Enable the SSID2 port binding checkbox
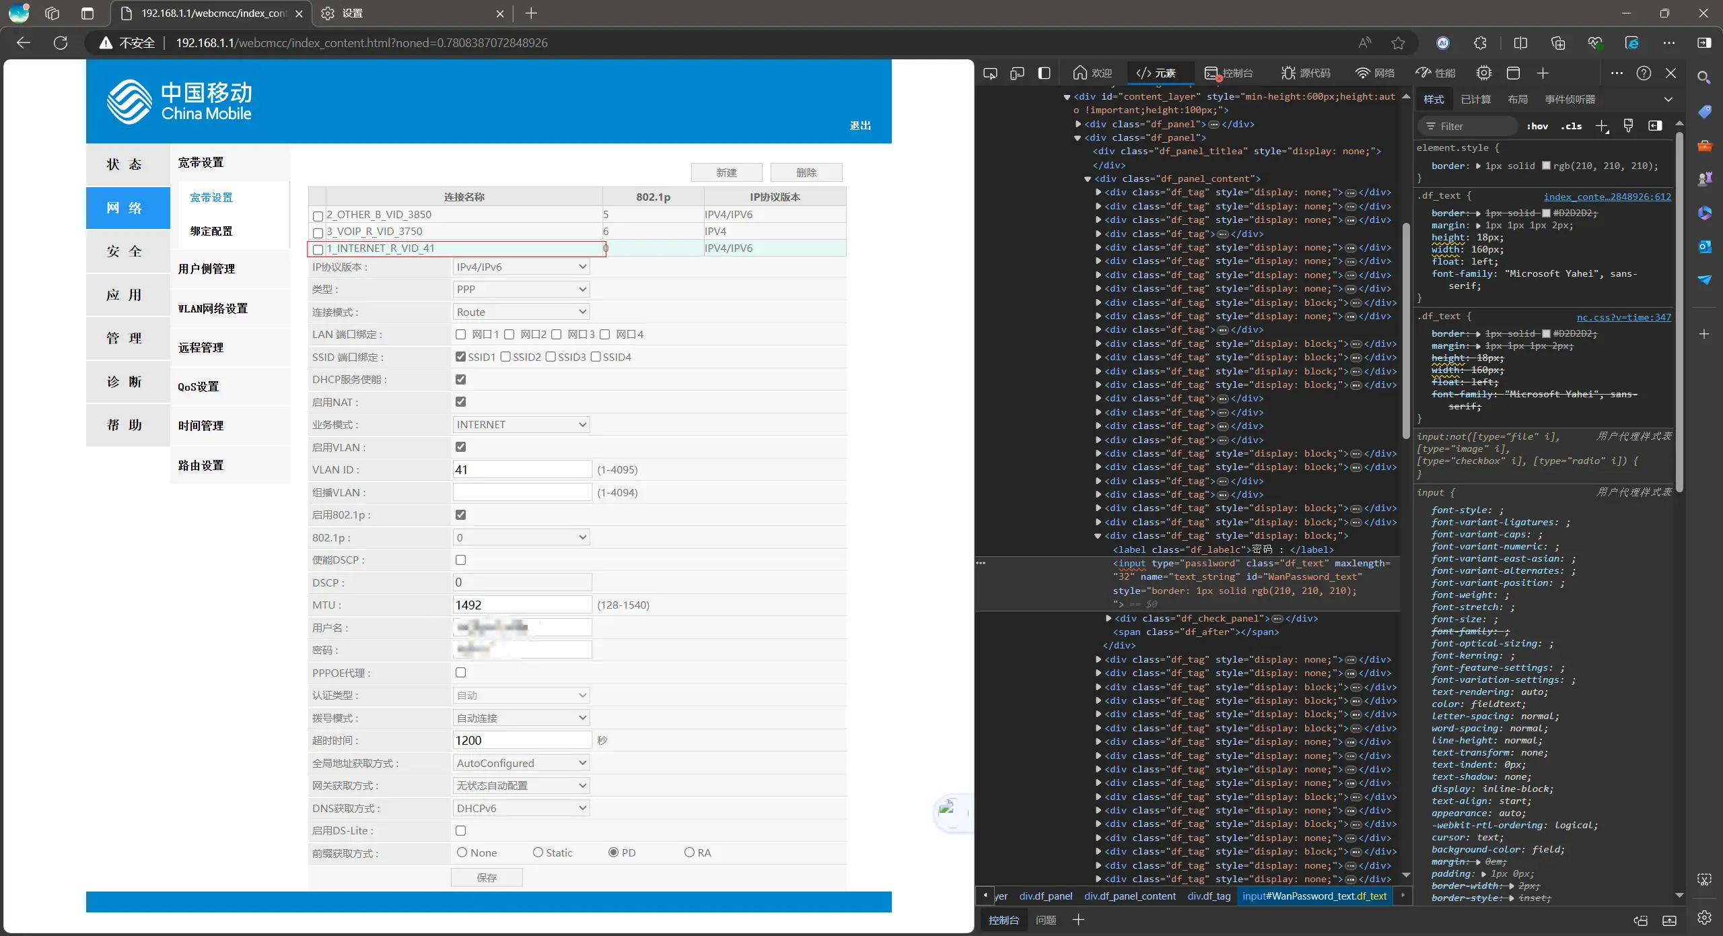The image size is (1723, 936). 506,357
